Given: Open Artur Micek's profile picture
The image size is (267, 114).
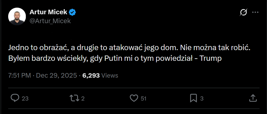Looking at the screenshot, I should click(x=17, y=16).
